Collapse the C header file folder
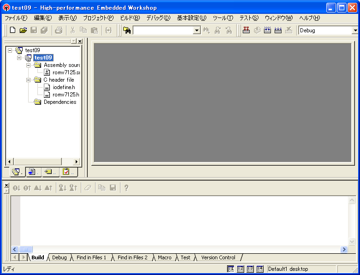Viewport: 360px width, 275px height. pos(29,80)
